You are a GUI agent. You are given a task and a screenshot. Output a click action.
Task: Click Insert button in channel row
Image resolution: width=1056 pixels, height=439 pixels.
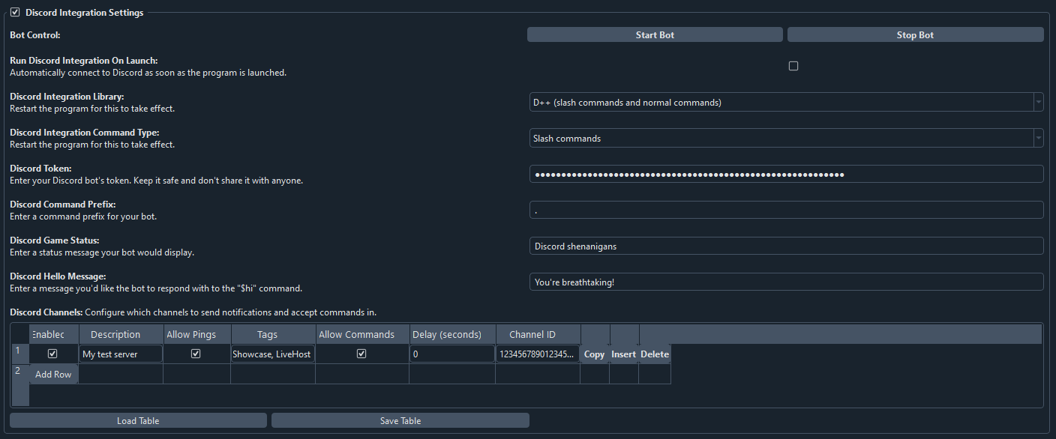pyautogui.click(x=623, y=354)
